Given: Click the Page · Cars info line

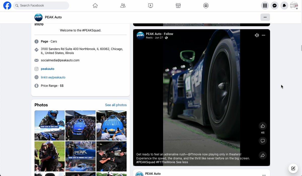Looking at the screenshot, I should [49, 41].
